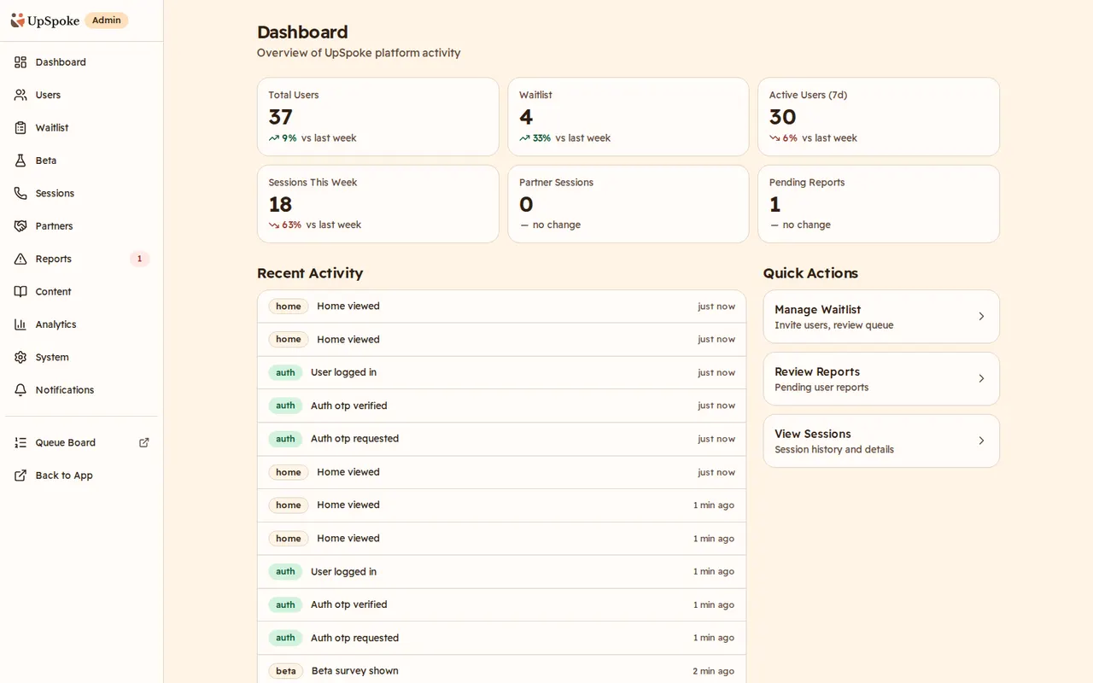Click the Total Users stat card
This screenshot has width=1093, height=683.
point(378,117)
